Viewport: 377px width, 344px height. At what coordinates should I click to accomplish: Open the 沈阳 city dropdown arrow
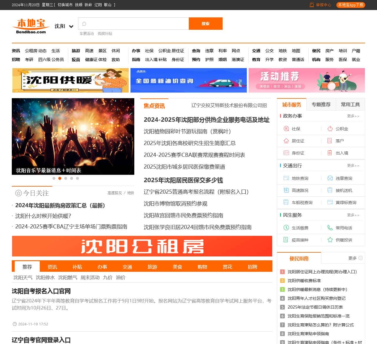coord(71,27)
